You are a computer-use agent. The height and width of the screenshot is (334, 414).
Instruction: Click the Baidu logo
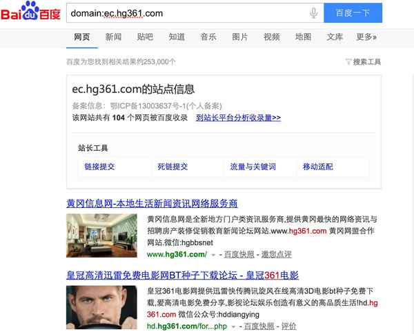(30, 11)
